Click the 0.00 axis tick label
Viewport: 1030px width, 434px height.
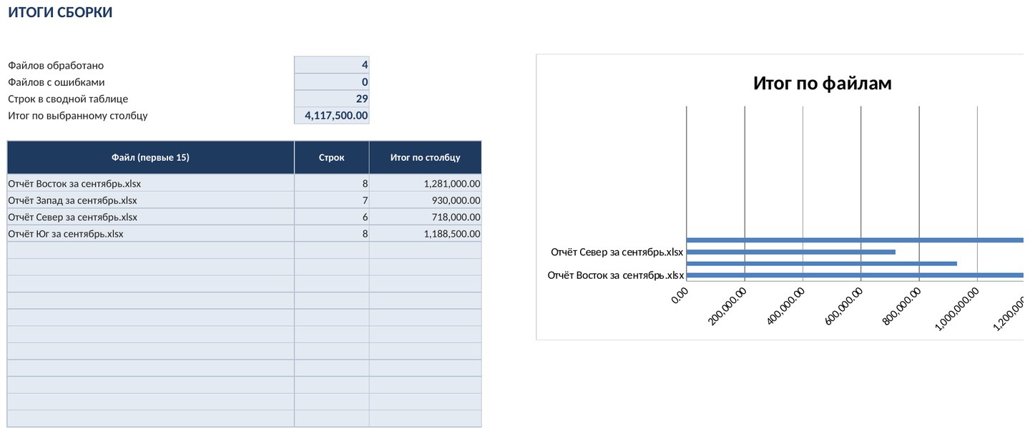click(x=680, y=295)
